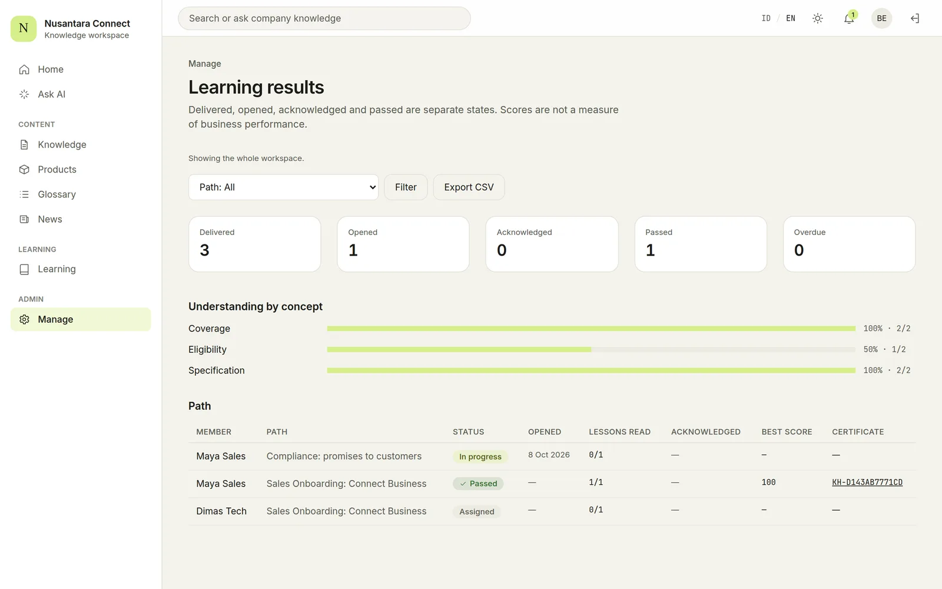Open News section in sidebar
This screenshot has width=942, height=589.
[81, 219]
